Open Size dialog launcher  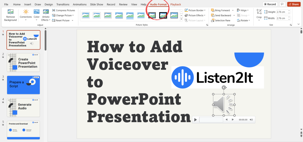click(291, 25)
